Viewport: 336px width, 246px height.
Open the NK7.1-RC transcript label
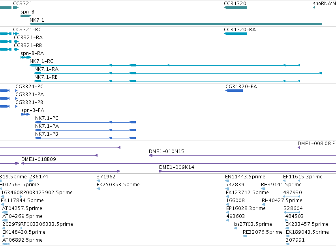pyautogui.click(x=41, y=61)
